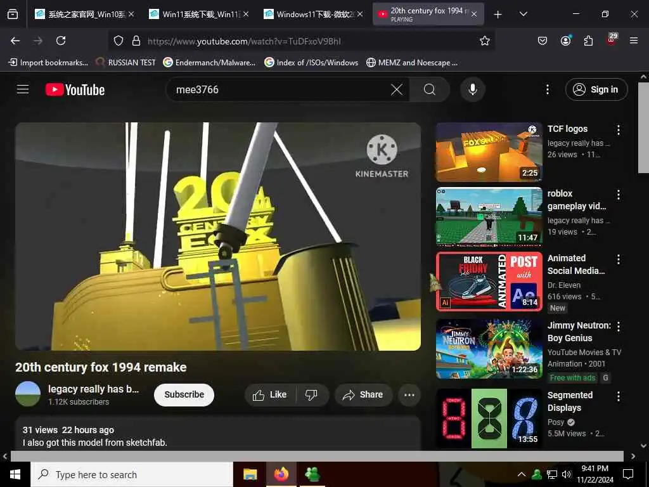Image resolution: width=649 pixels, height=487 pixels.
Task: Open the Import bookmarks... item
Action: [48, 63]
